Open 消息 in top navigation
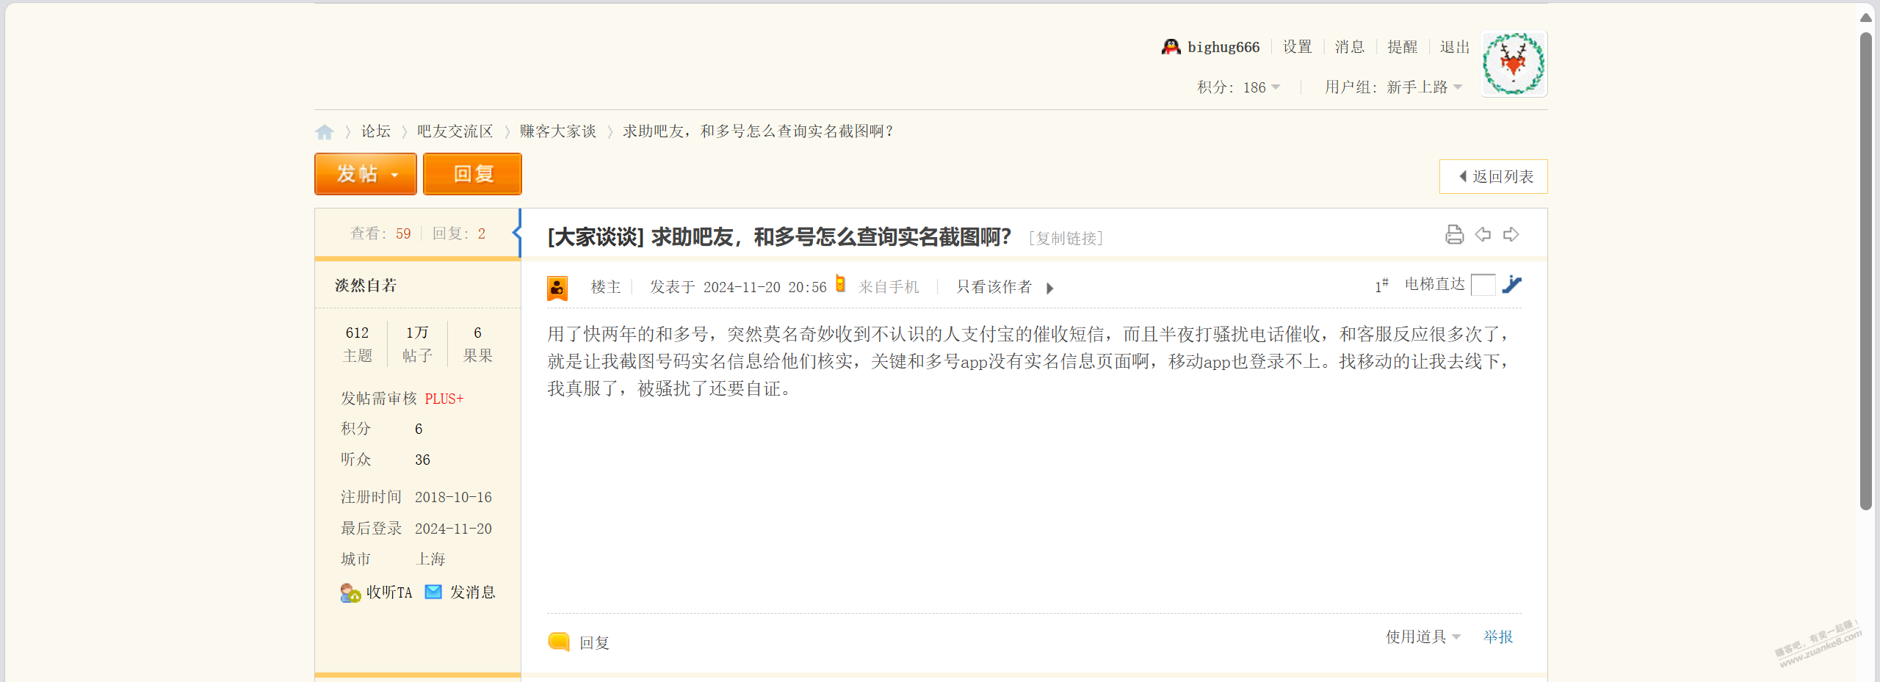Viewport: 1880px width, 682px height. pos(1350,47)
